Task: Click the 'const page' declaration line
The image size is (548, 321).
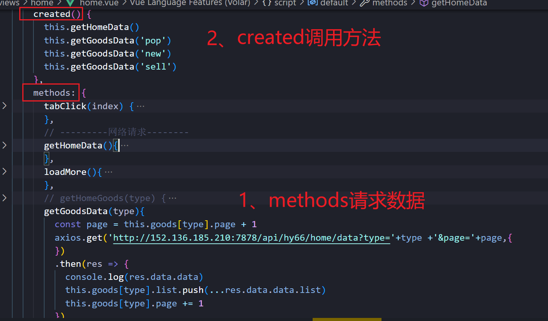Action: (156, 225)
